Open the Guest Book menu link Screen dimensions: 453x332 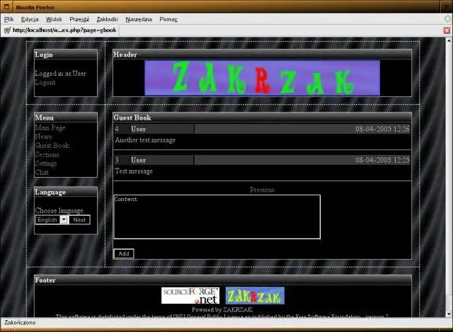pyautogui.click(x=52, y=146)
